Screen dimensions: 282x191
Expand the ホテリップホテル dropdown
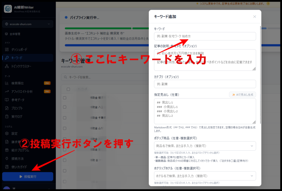(x=205, y=176)
